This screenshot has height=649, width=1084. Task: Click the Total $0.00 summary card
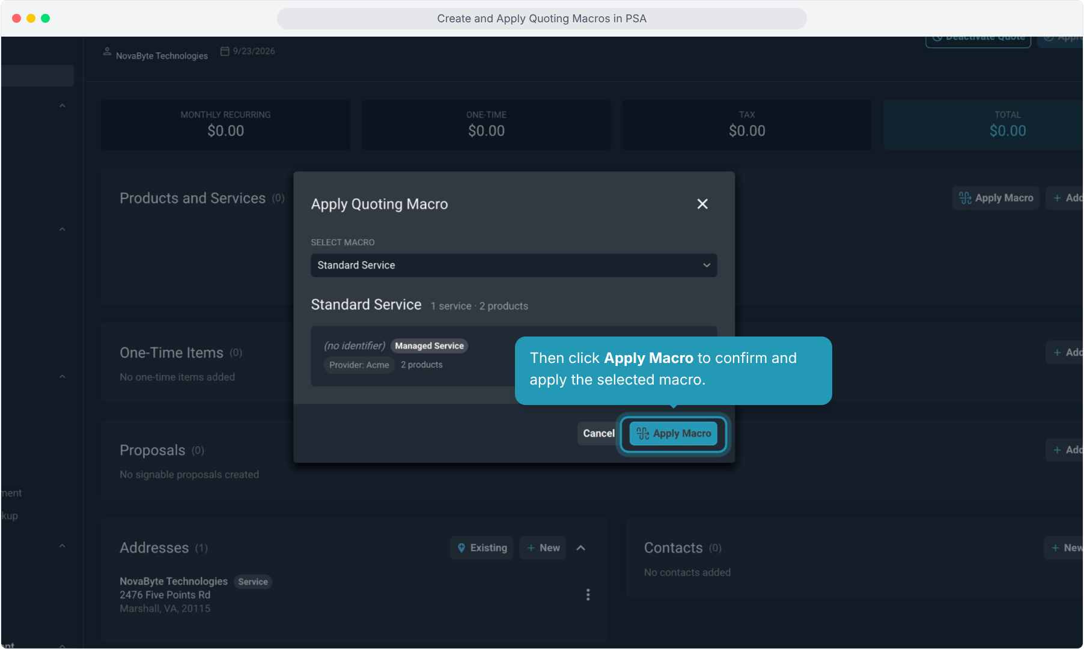[x=984, y=125]
